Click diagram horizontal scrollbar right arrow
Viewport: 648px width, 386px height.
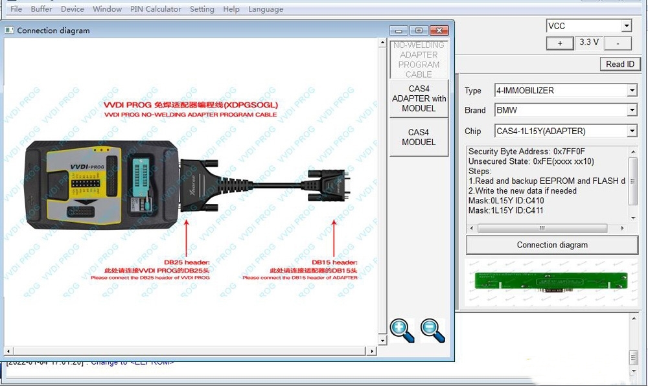coord(371,351)
